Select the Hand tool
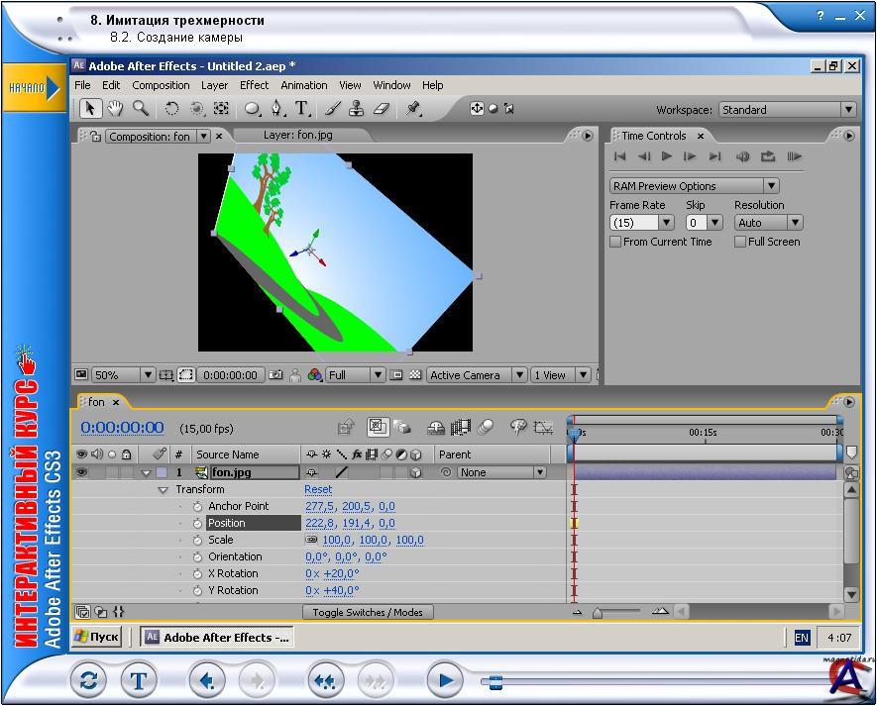 [115, 109]
